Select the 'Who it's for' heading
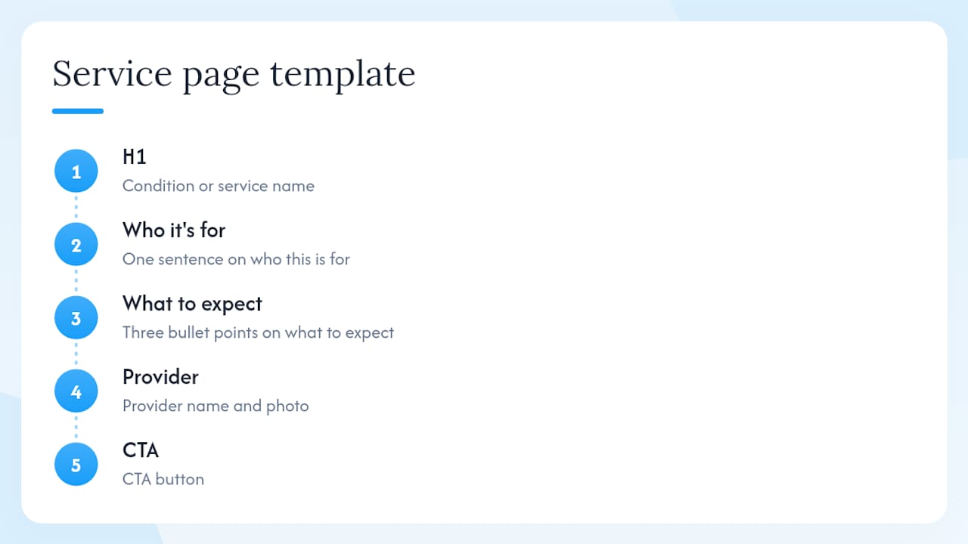This screenshot has width=968, height=544. pos(174,230)
